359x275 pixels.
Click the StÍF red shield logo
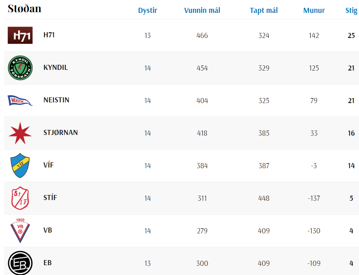point(20,198)
